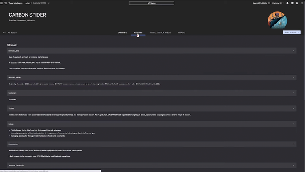Image resolution: width=305 pixels, height=172 pixels.
Task: Switch to the Summary tab
Action: click(122, 32)
